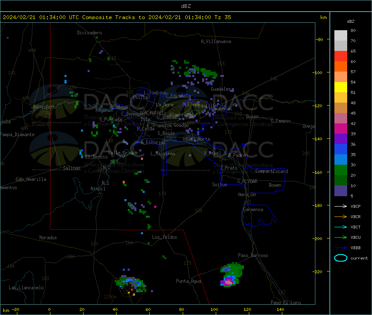Click the Soitue map label

point(219,185)
